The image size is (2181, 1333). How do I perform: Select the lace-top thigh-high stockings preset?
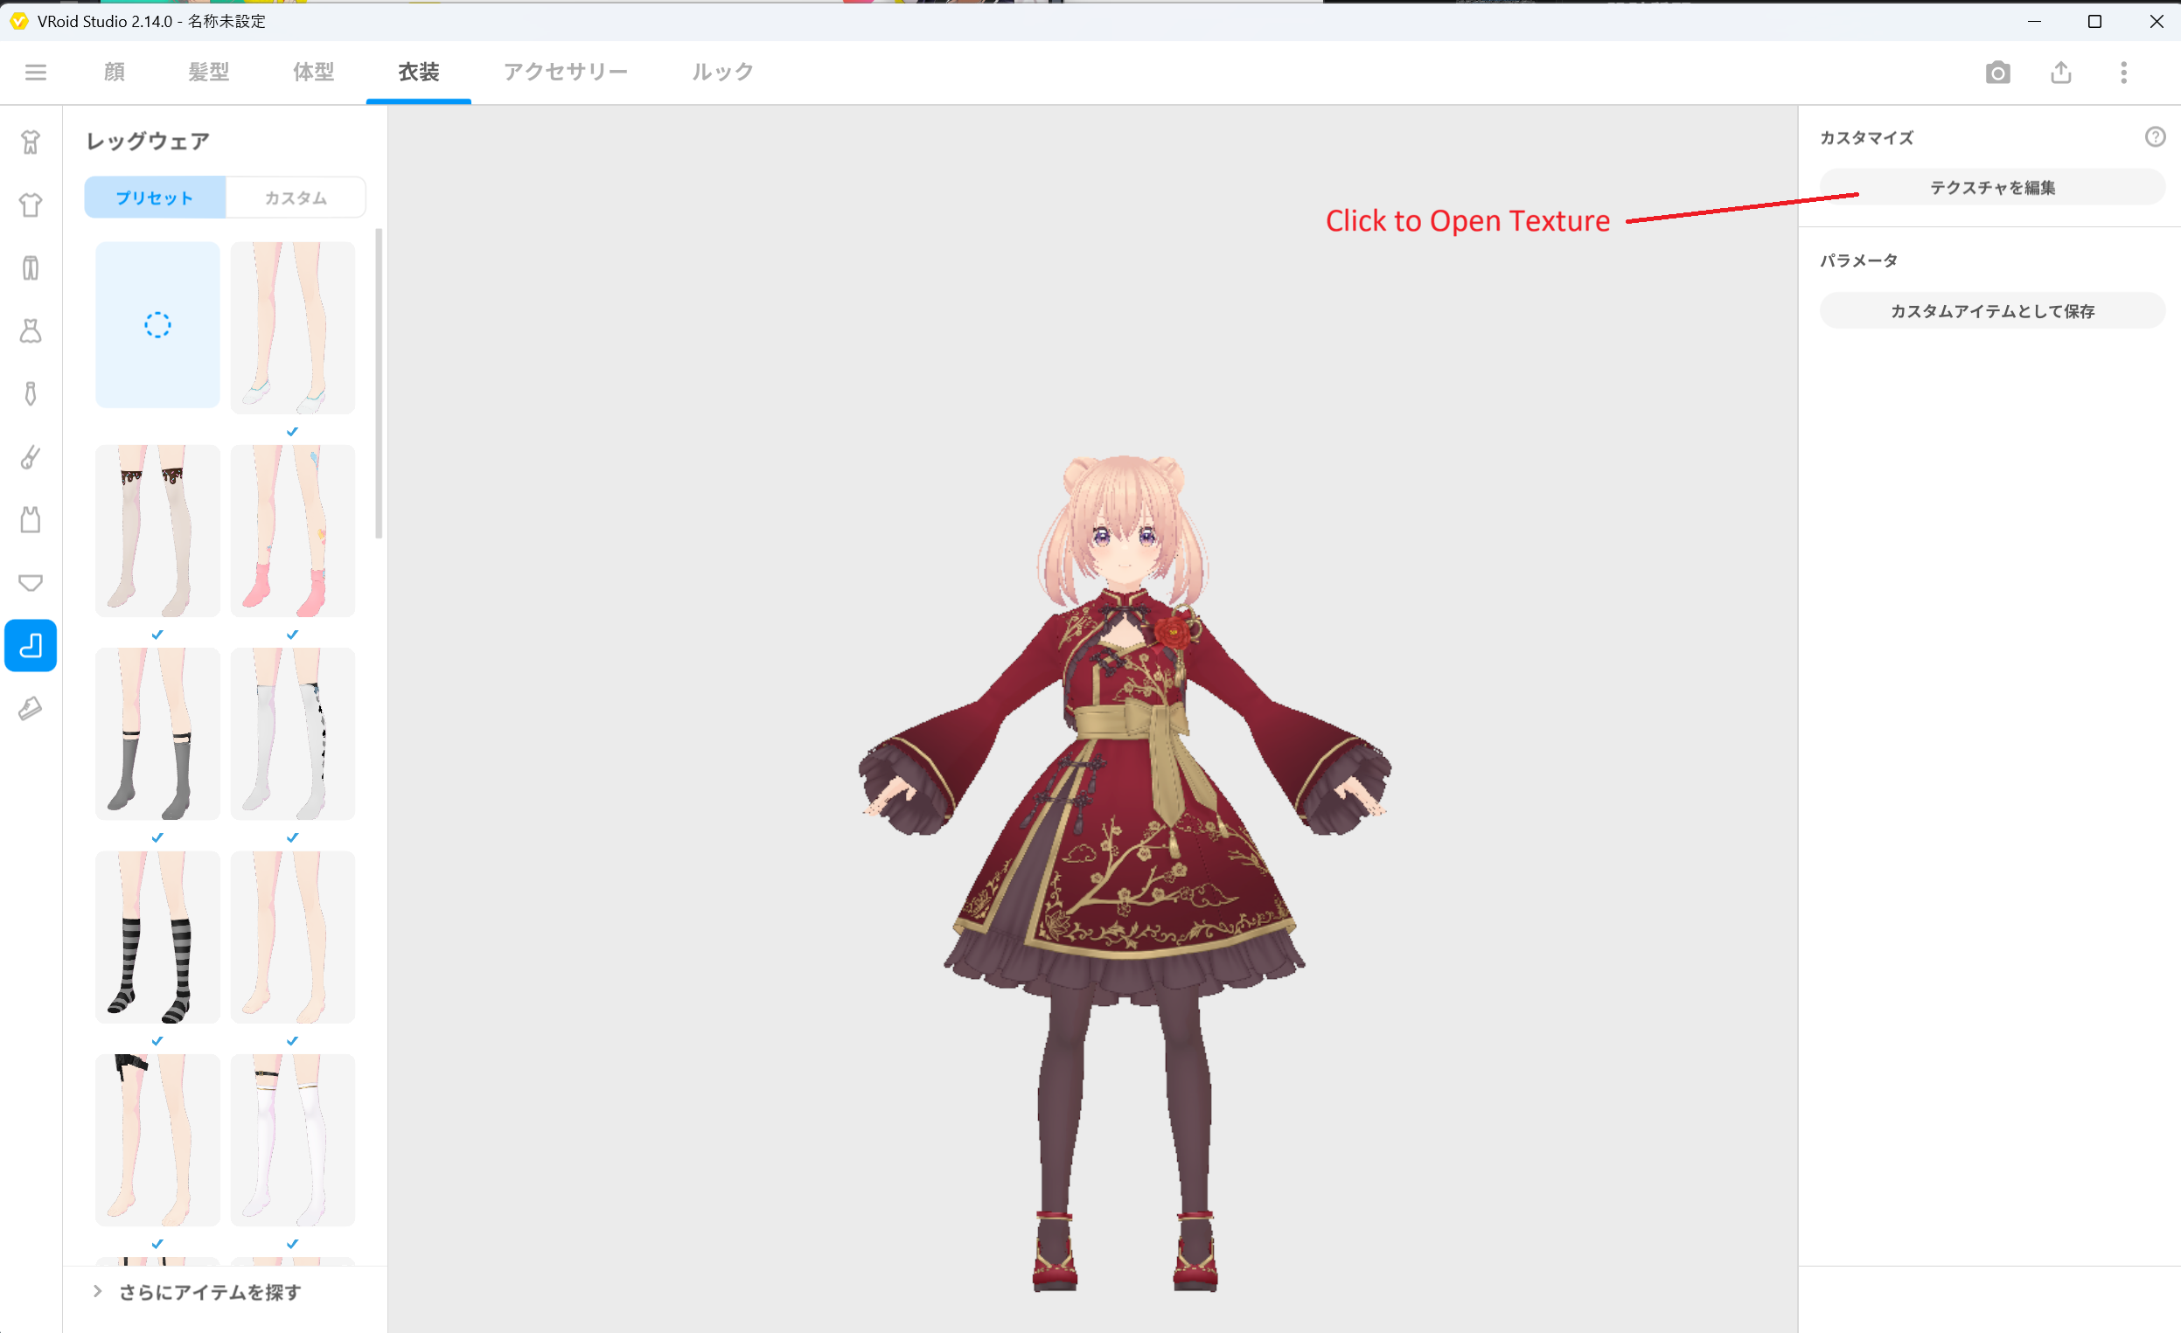click(157, 531)
